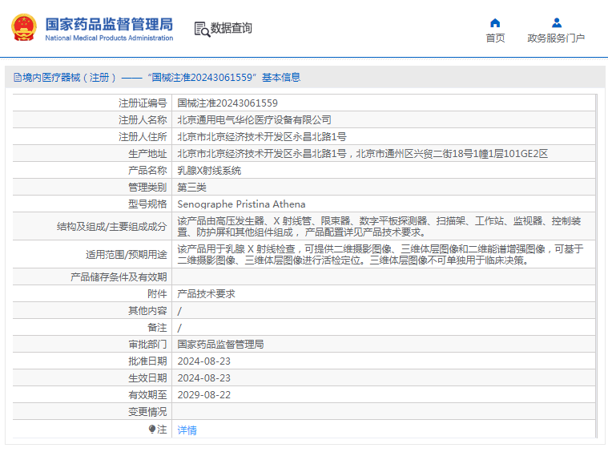Click the 适用范围/预期用途 description text

(x=380, y=255)
